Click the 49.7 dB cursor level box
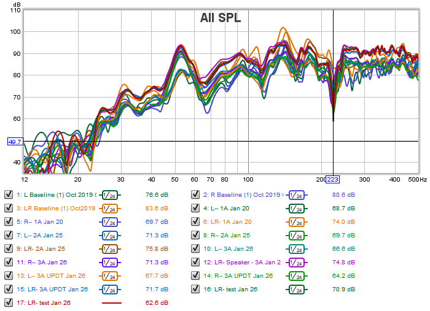 pos(15,142)
